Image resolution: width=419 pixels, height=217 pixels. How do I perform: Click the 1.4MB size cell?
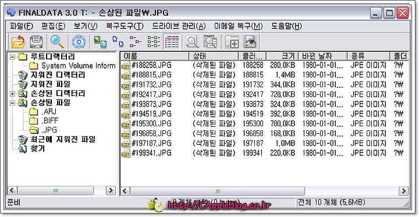[x=285, y=75]
